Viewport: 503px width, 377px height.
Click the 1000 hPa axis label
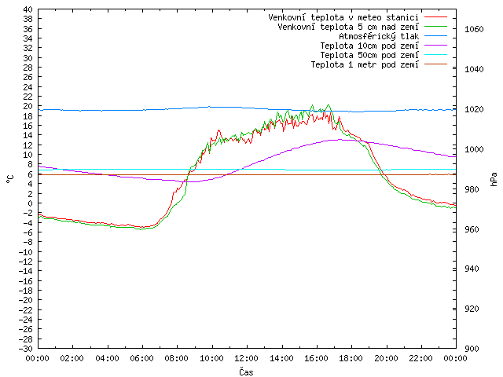point(474,149)
